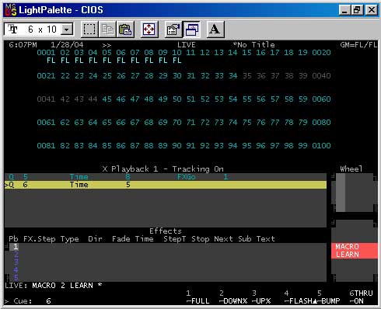Open the font size dropdown arrow
The width and height of the screenshot is (381, 309).
(x=67, y=30)
